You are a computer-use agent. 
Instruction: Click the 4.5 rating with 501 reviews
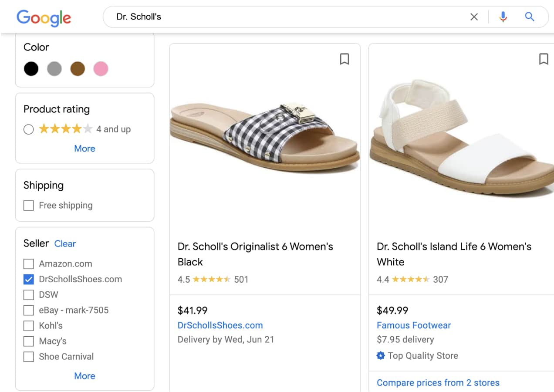(213, 280)
